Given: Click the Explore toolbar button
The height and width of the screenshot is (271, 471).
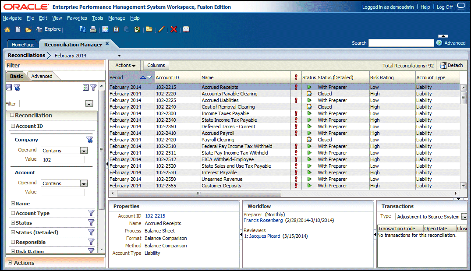Looking at the screenshot, I should (49, 29).
